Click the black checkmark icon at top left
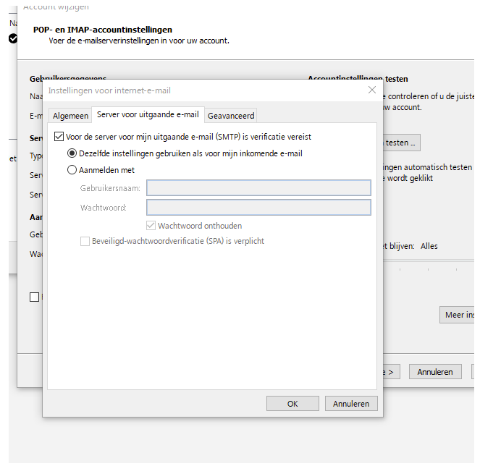The height and width of the screenshot is (466, 480). coord(13,38)
